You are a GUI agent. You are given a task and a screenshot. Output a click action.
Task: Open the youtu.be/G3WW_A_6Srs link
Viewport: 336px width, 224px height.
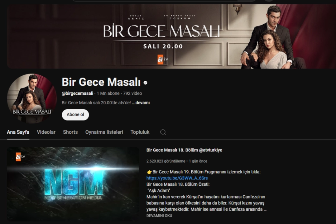click(x=177, y=178)
